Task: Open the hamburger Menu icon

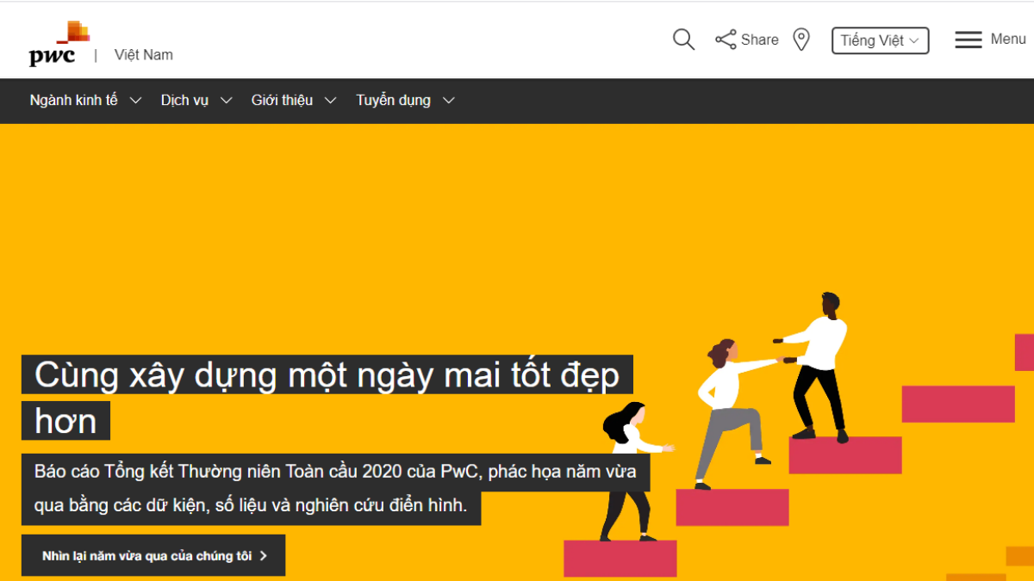Action: coord(969,40)
